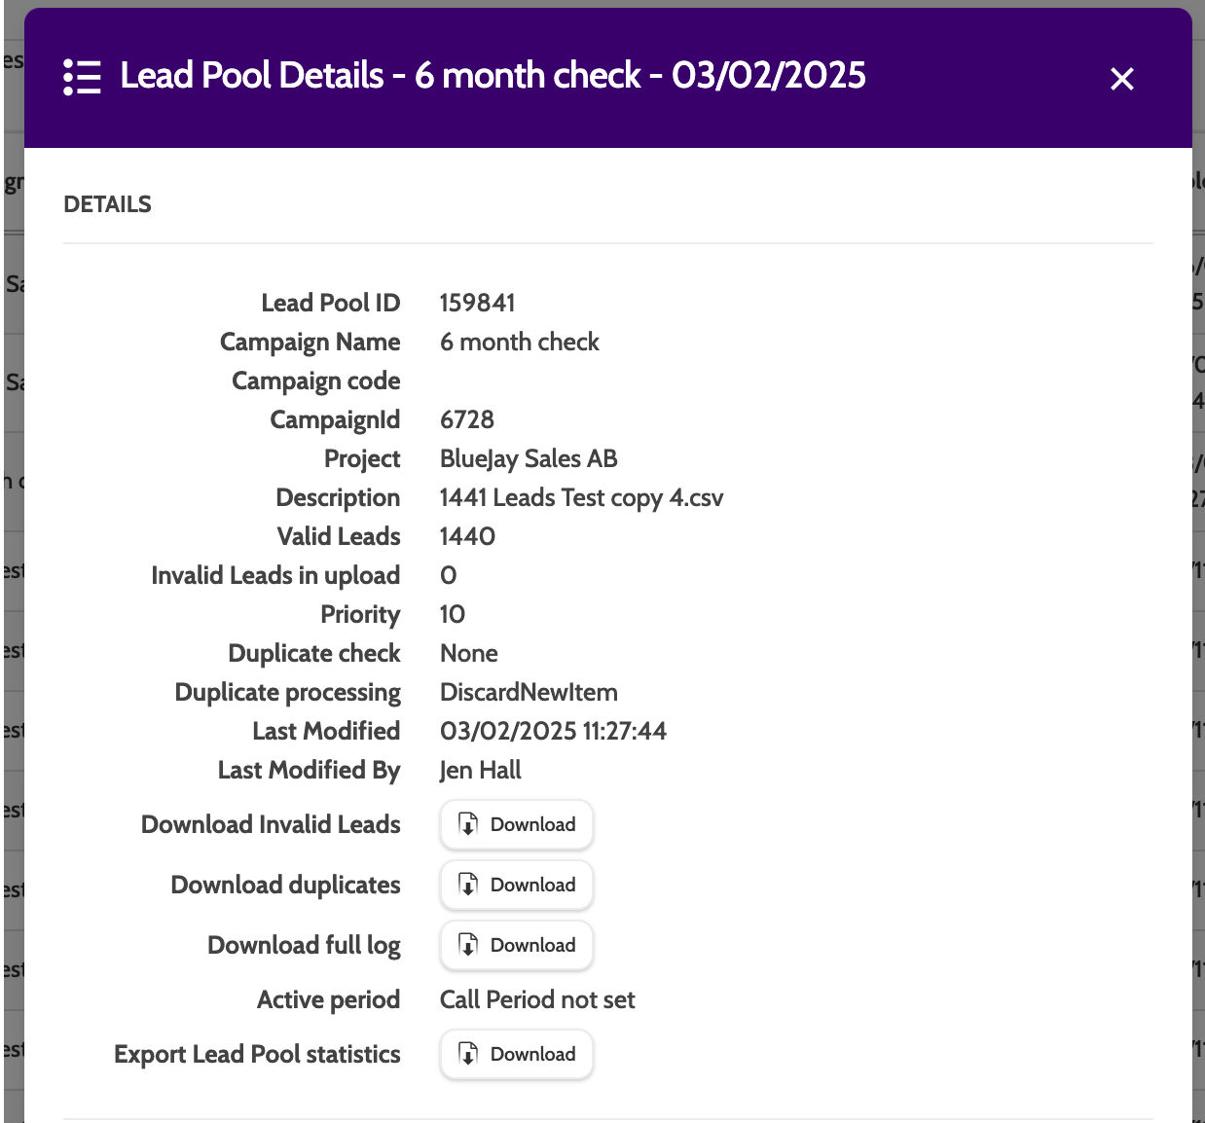
Task: Click the description file name '1441 Leads Test copy 4.csv'
Action: pos(581,497)
